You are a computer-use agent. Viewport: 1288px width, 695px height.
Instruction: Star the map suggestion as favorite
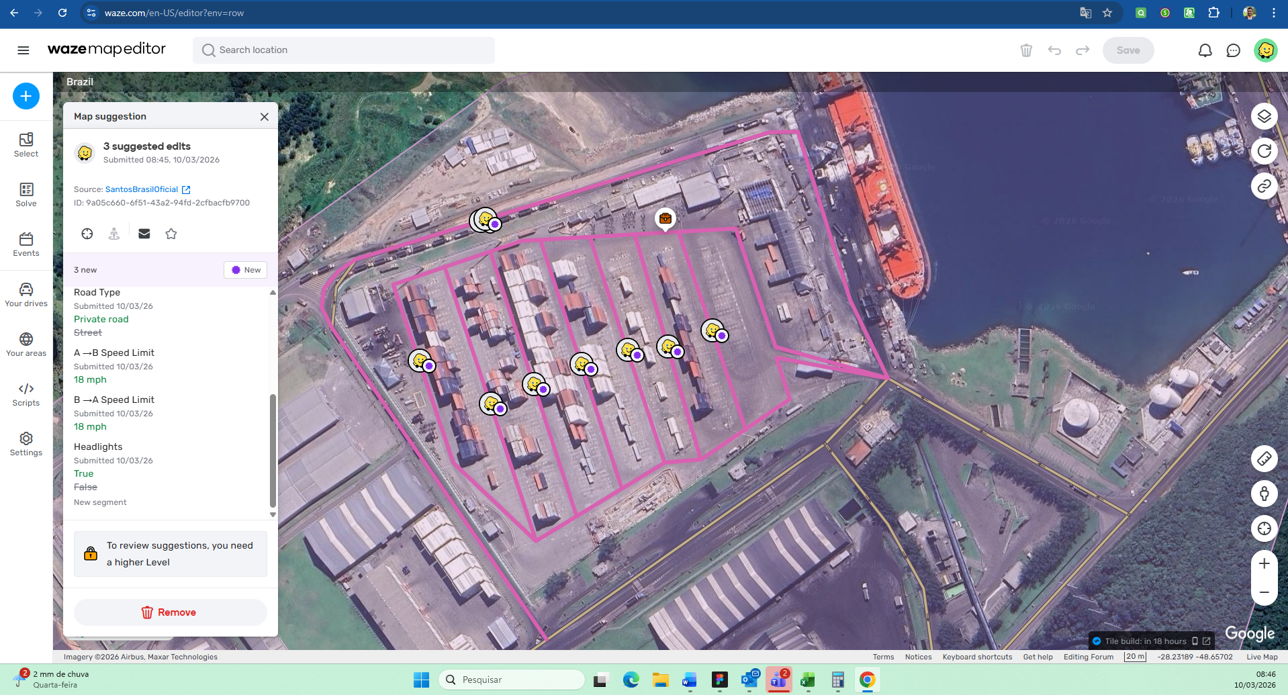pos(171,234)
